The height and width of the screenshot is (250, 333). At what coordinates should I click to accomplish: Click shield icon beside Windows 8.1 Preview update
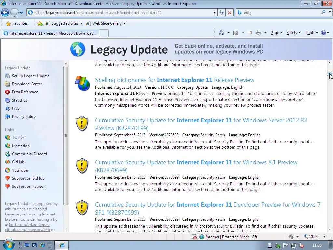click(82, 166)
